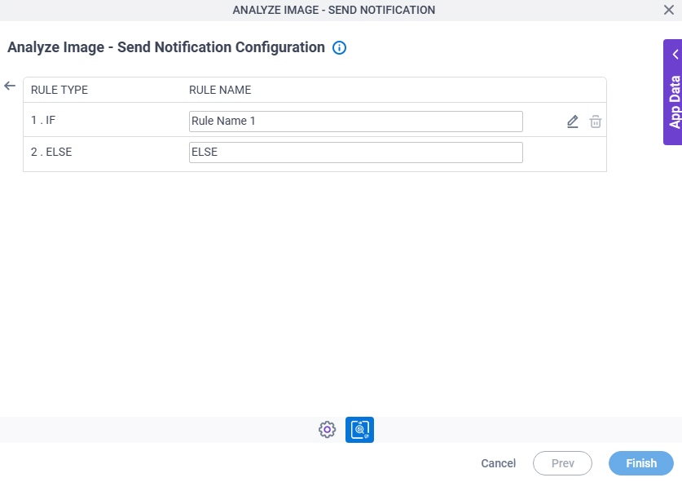Expand the App Data side panel
682x482 pixels.
[x=673, y=92]
